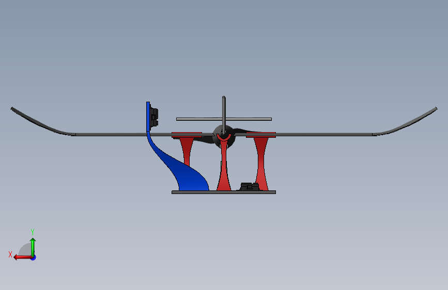Select the horizontal gray crossbar rod
448x290 pixels.
(x=224, y=119)
